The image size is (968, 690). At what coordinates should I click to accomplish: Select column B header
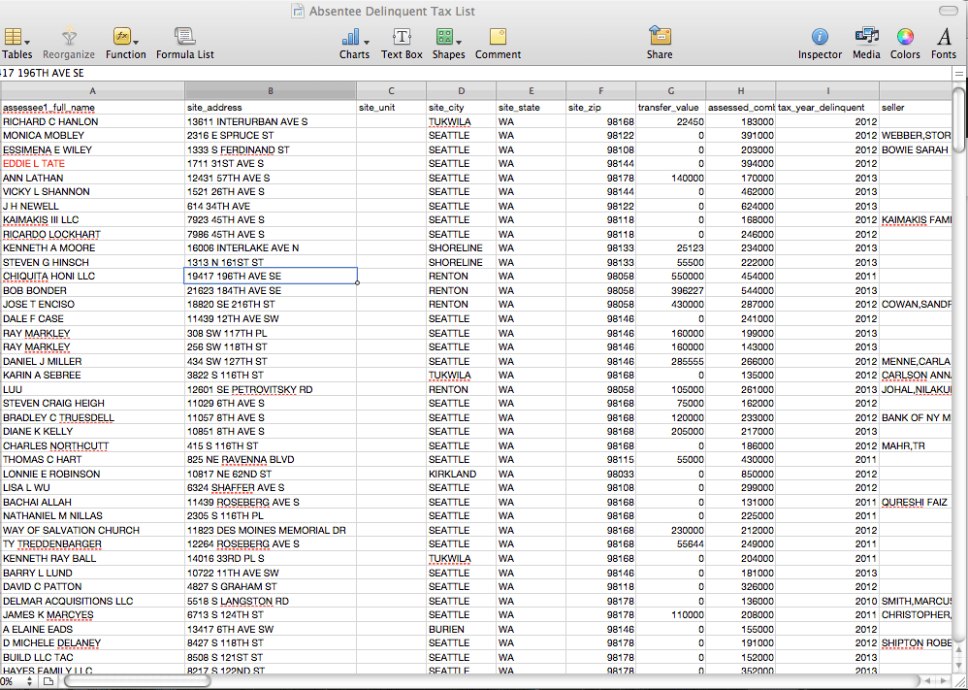[x=270, y=90]
